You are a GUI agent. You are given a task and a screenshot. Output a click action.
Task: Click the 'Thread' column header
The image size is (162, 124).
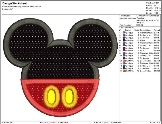157,30
